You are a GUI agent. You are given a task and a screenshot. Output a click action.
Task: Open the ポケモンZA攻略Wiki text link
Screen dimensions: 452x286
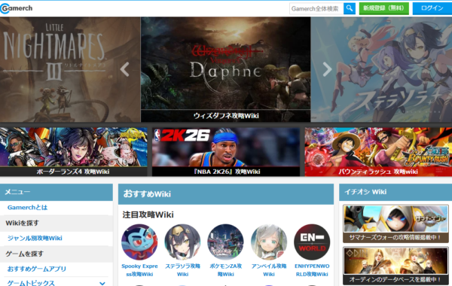(x=225, y=270)
